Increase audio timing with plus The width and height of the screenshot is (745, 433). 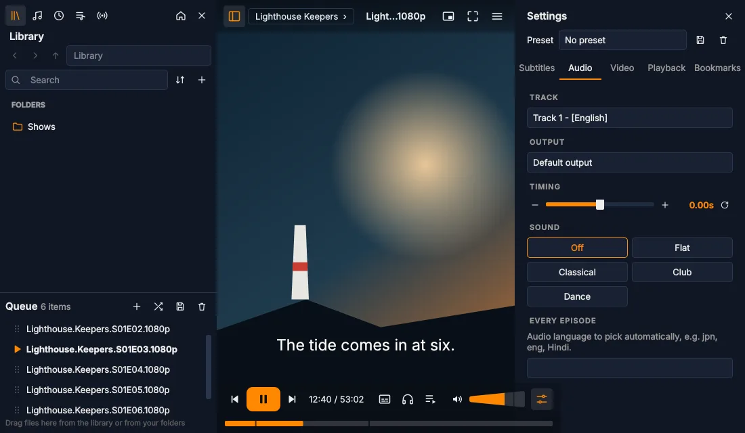pos(665,205)
